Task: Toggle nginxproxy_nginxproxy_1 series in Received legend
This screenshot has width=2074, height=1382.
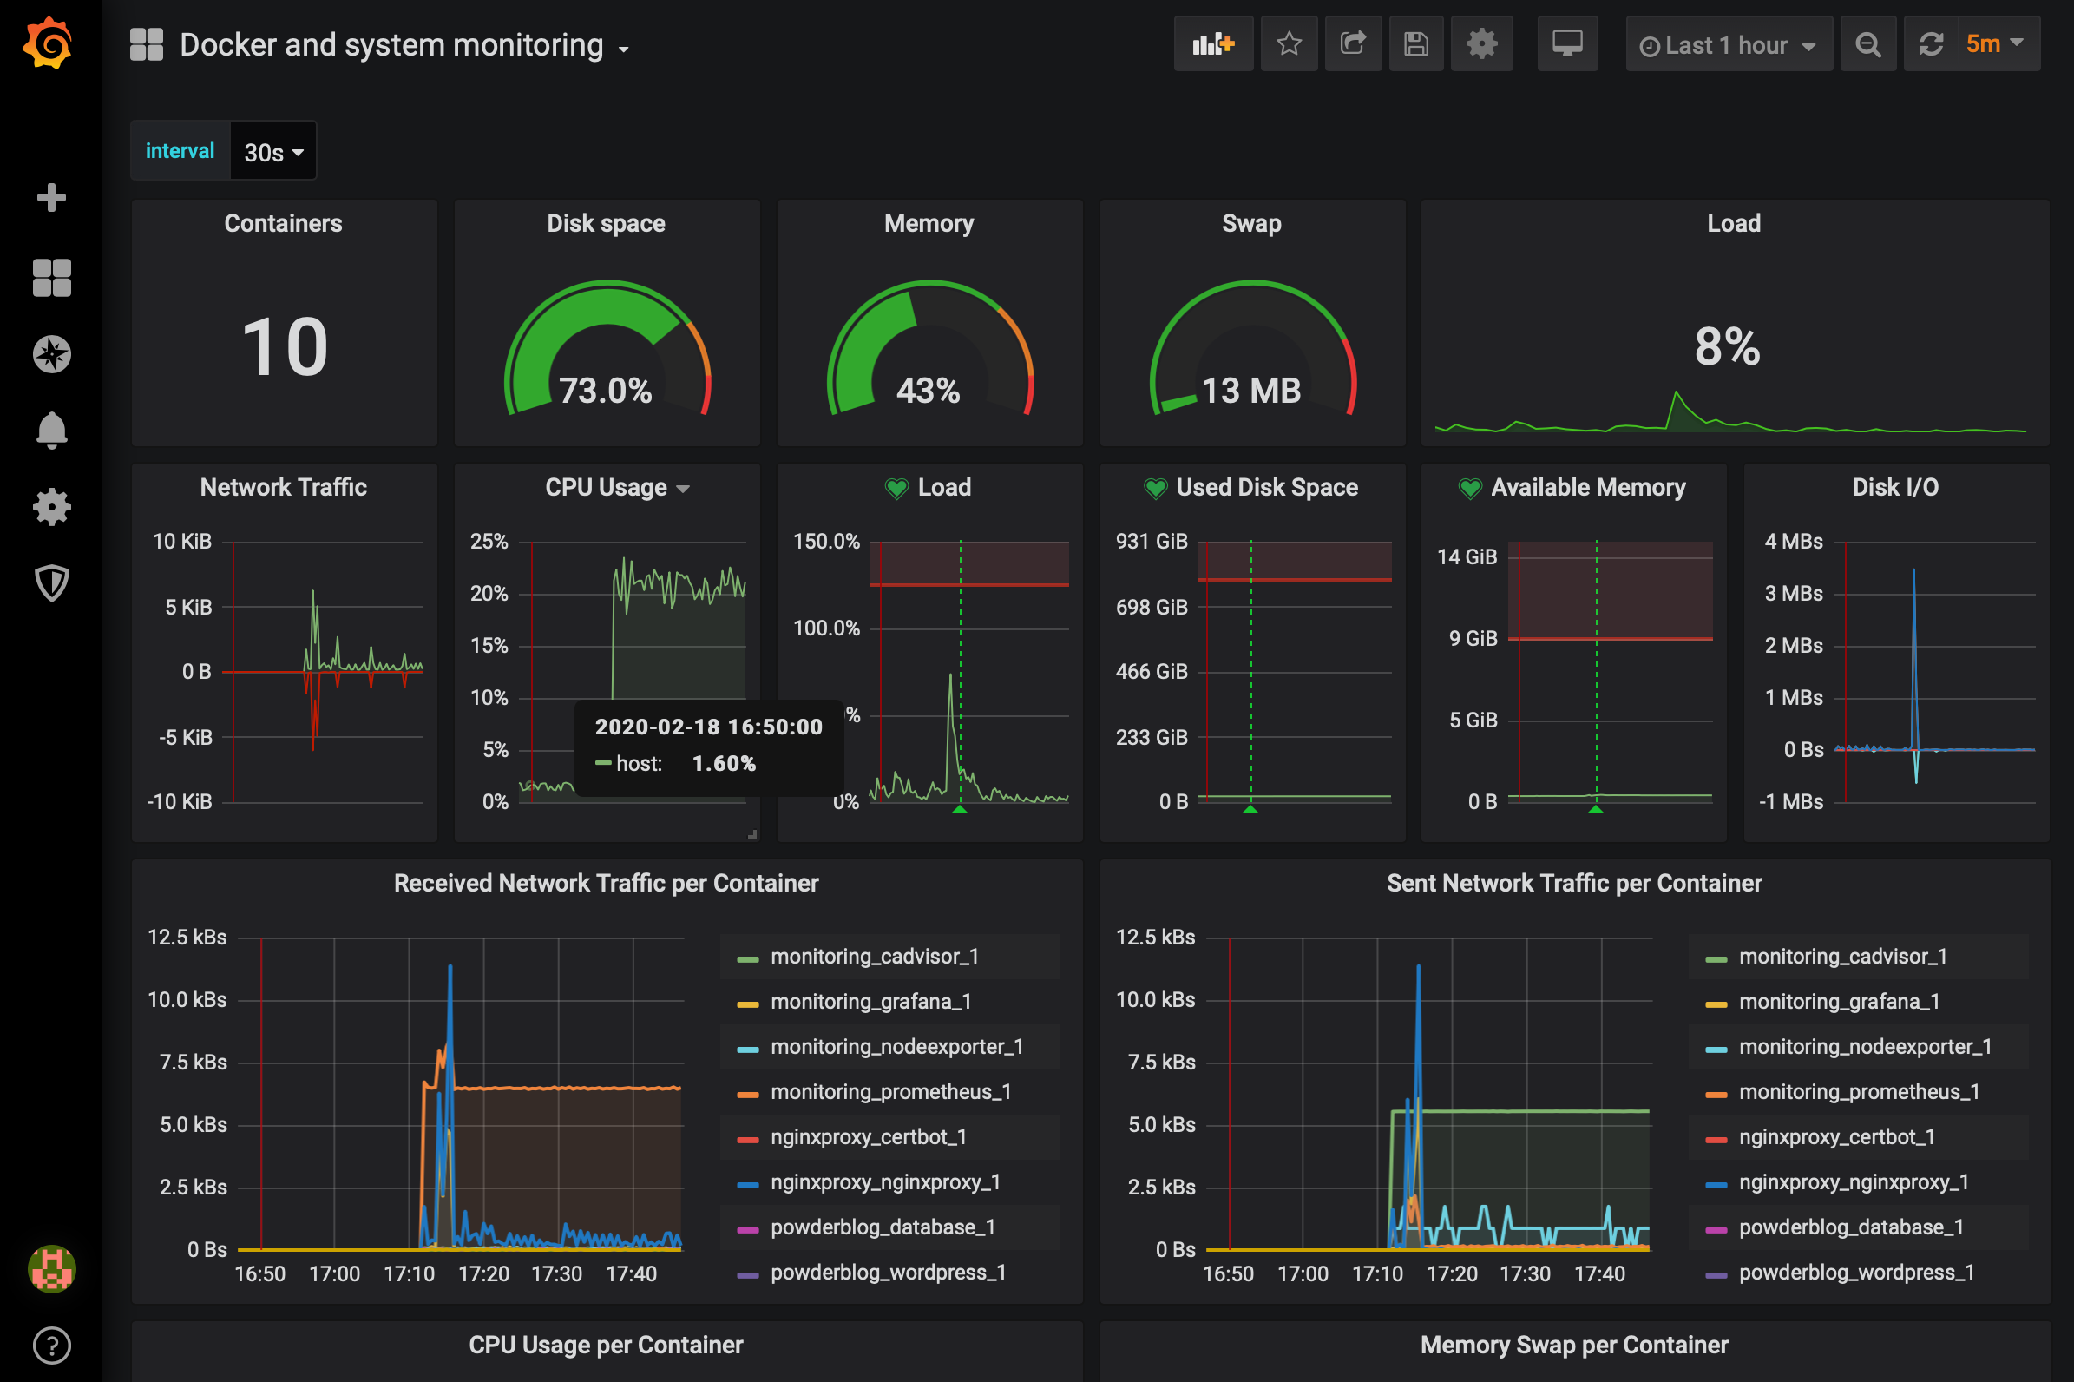Action: click(884, 1182)
